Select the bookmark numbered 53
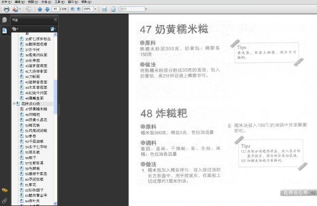The height and width of the screenshot is (206, 317). click(34, 142)
